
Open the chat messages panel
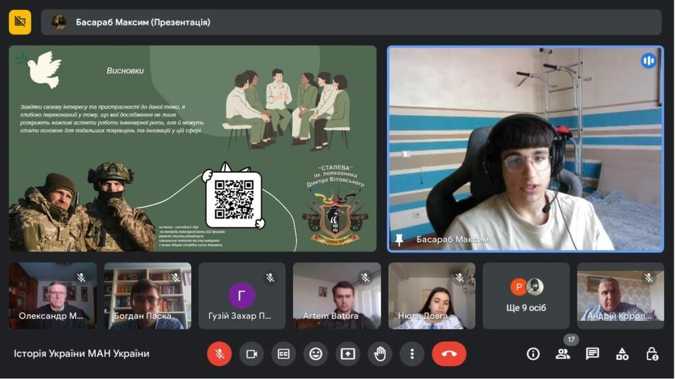coord(593,354)
